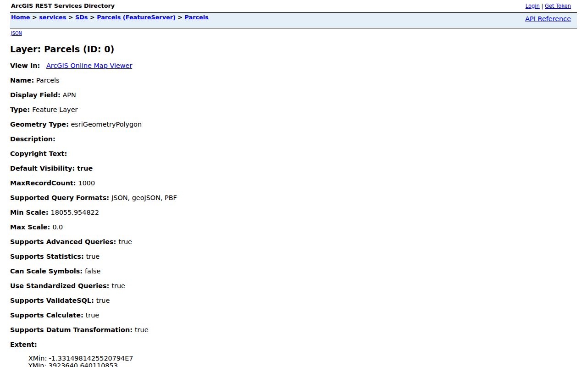Click the XMin extent value
Screen dimensions: 587x367
81,358
